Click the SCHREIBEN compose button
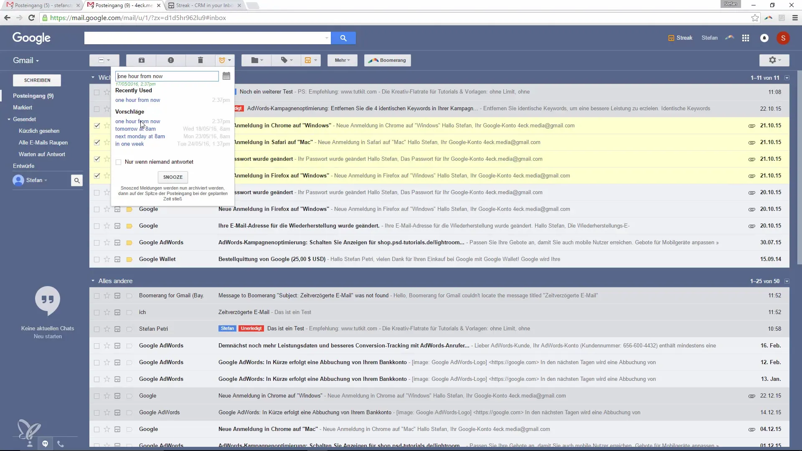This screenshot has height=451, width=802. pyautogui.click(x=37, y=80)
